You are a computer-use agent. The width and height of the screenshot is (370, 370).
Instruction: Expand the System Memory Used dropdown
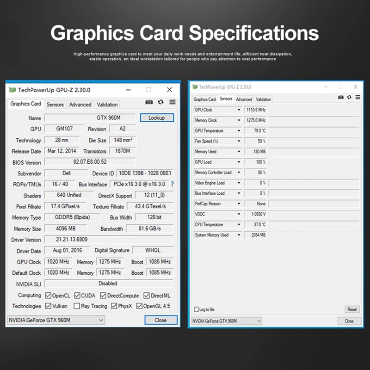click(x=239, y=235)
